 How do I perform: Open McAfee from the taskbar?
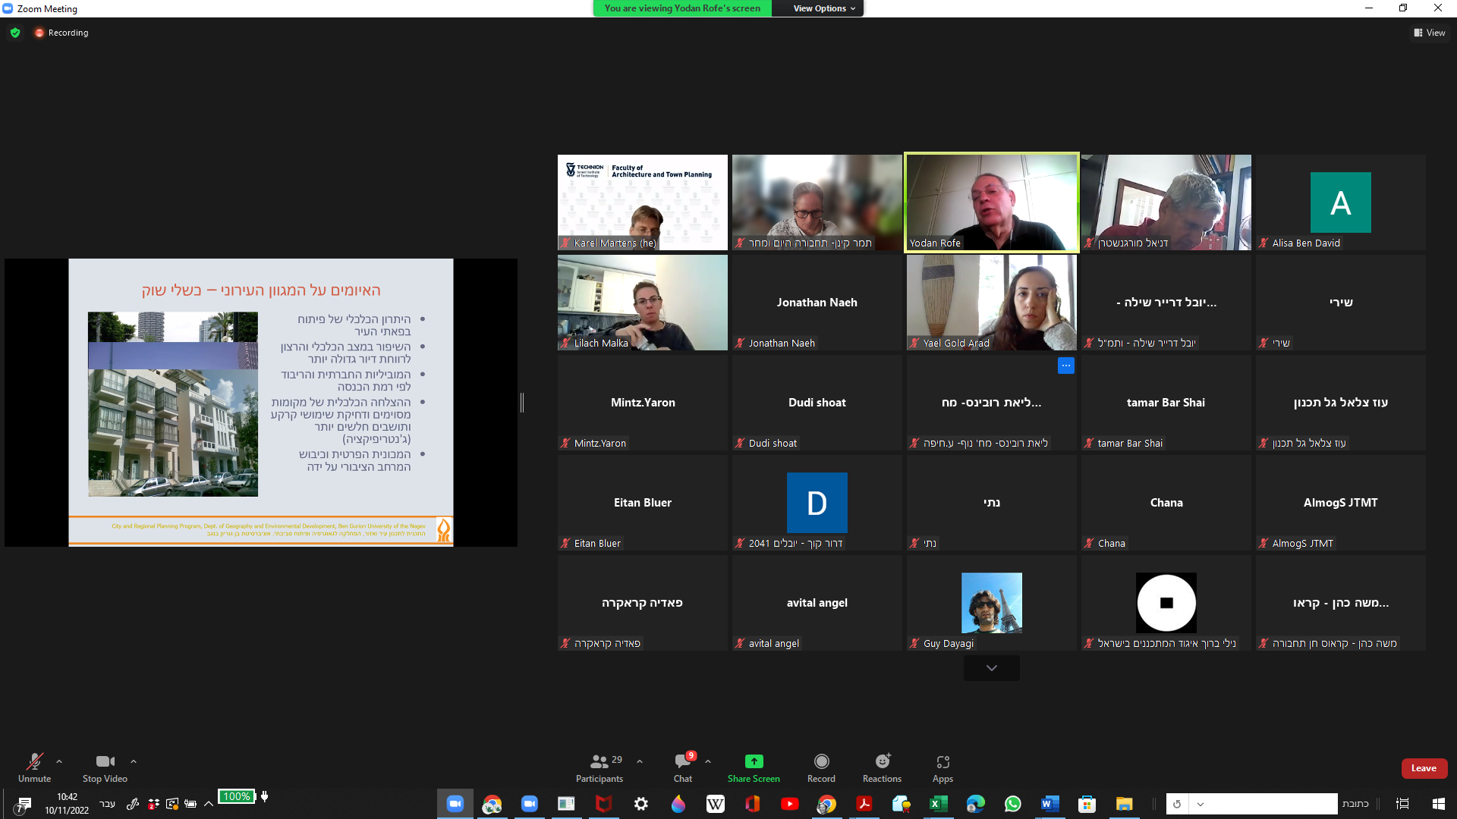[604, 804]
